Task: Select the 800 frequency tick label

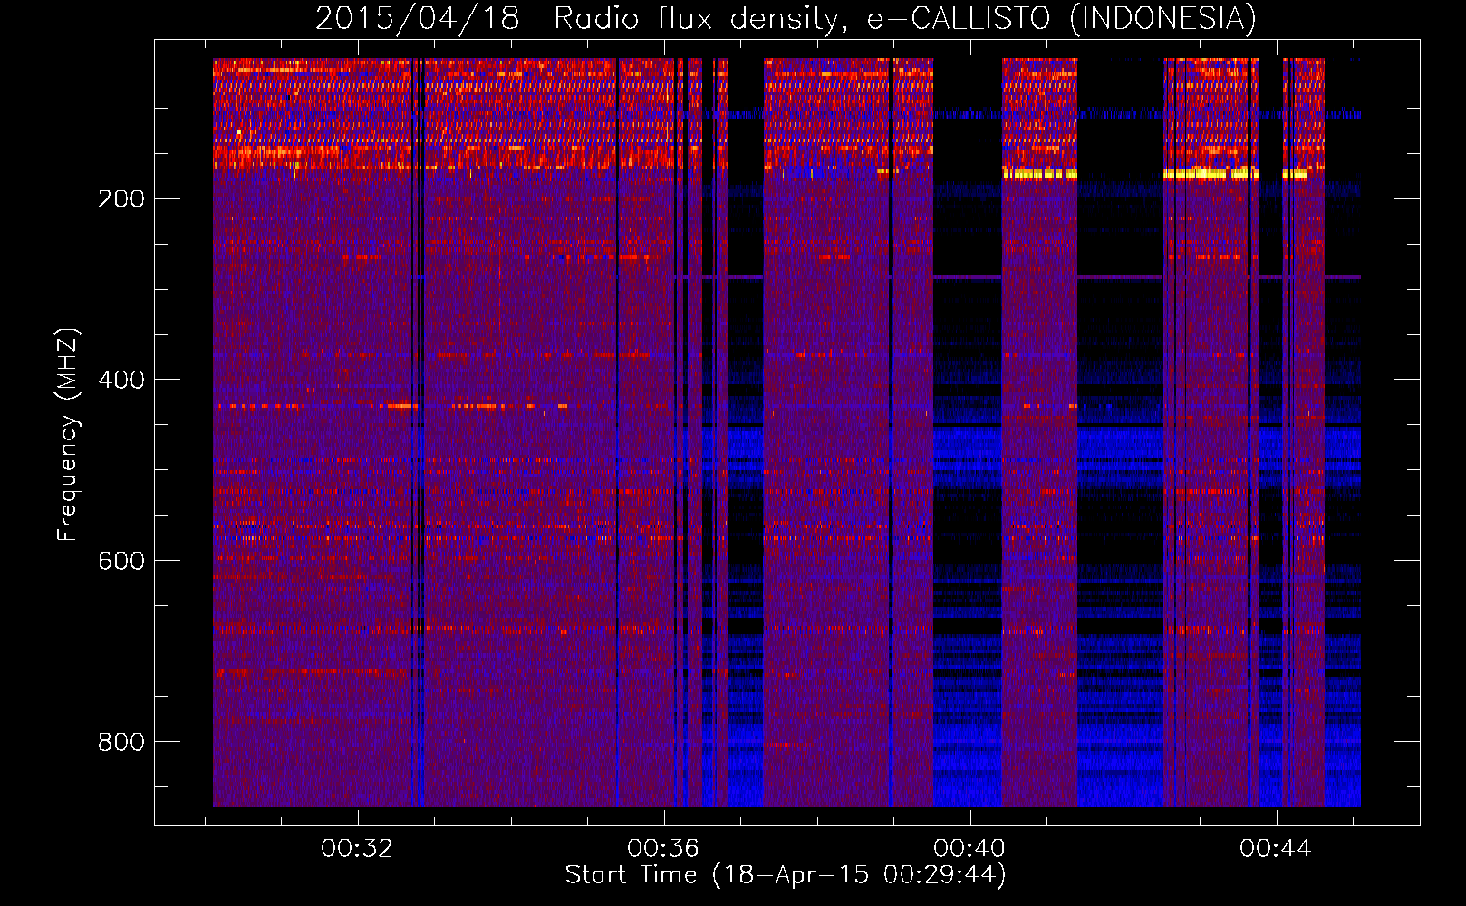Action: (x=121, y=742)
